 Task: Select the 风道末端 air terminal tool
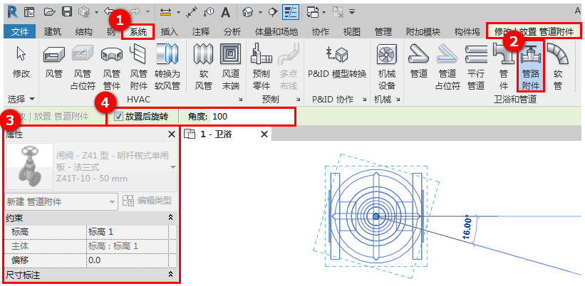[x=231, y=67]
